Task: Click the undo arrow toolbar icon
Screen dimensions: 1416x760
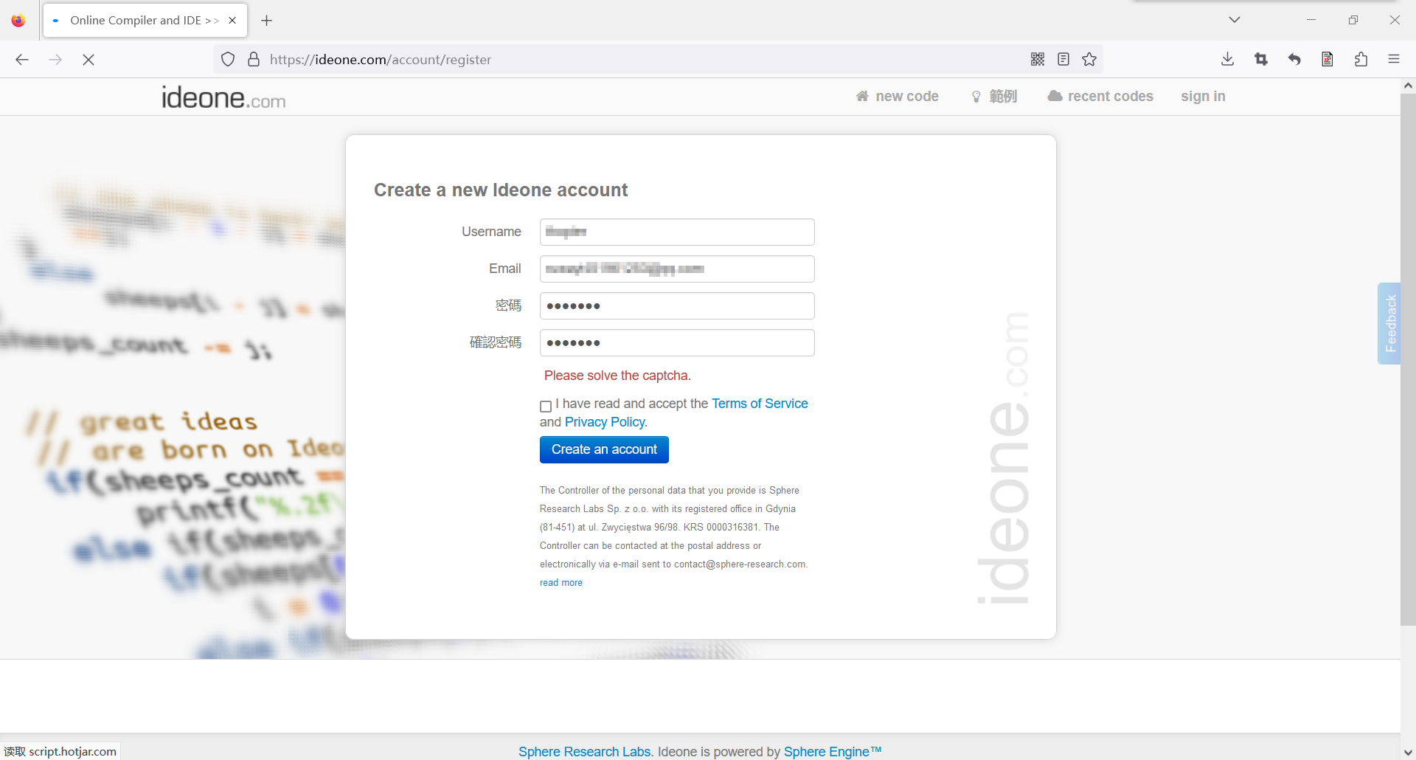Action: pyautogui.click(x=1294, y=60)
